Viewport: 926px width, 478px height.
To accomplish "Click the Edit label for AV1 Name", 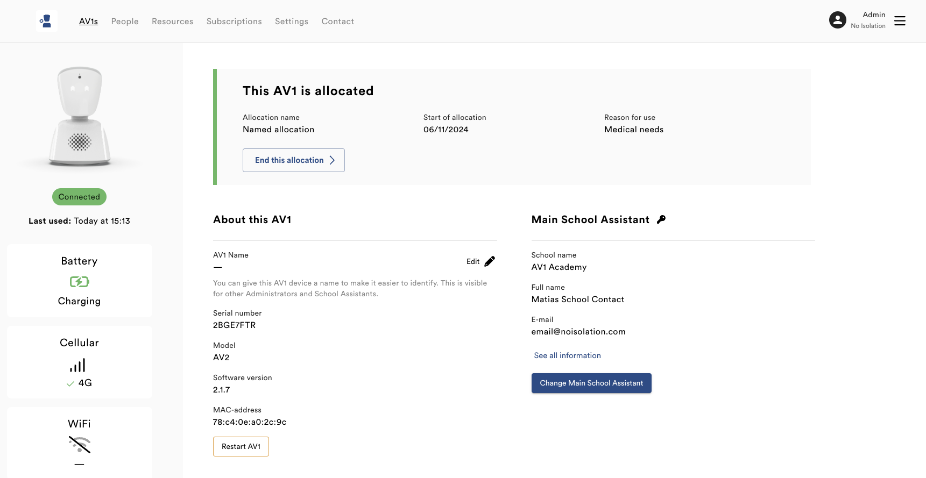I will [473, 261].
